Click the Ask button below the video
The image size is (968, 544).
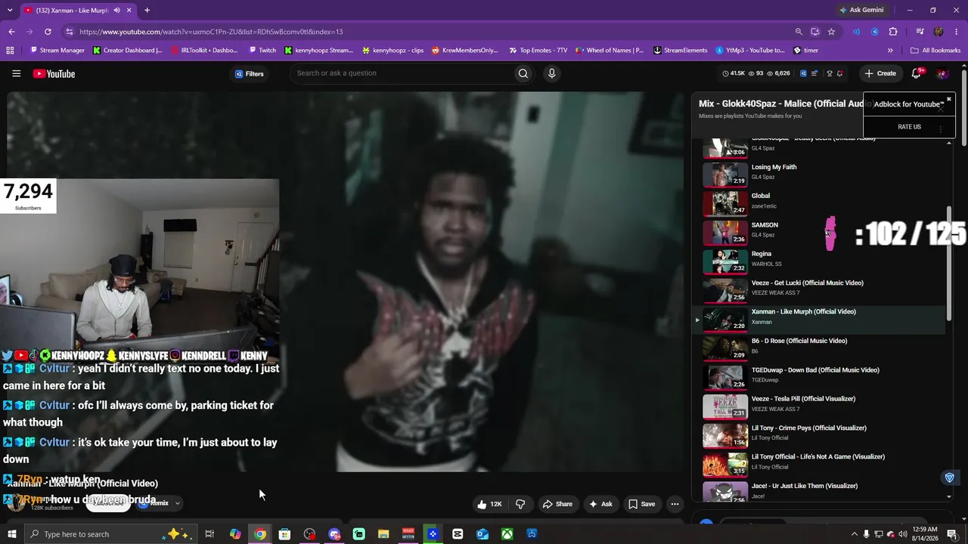click(600, 504)
